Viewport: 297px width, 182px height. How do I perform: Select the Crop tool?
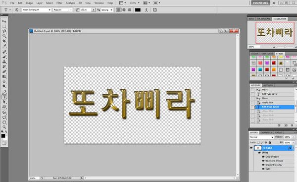coord(4,41)
